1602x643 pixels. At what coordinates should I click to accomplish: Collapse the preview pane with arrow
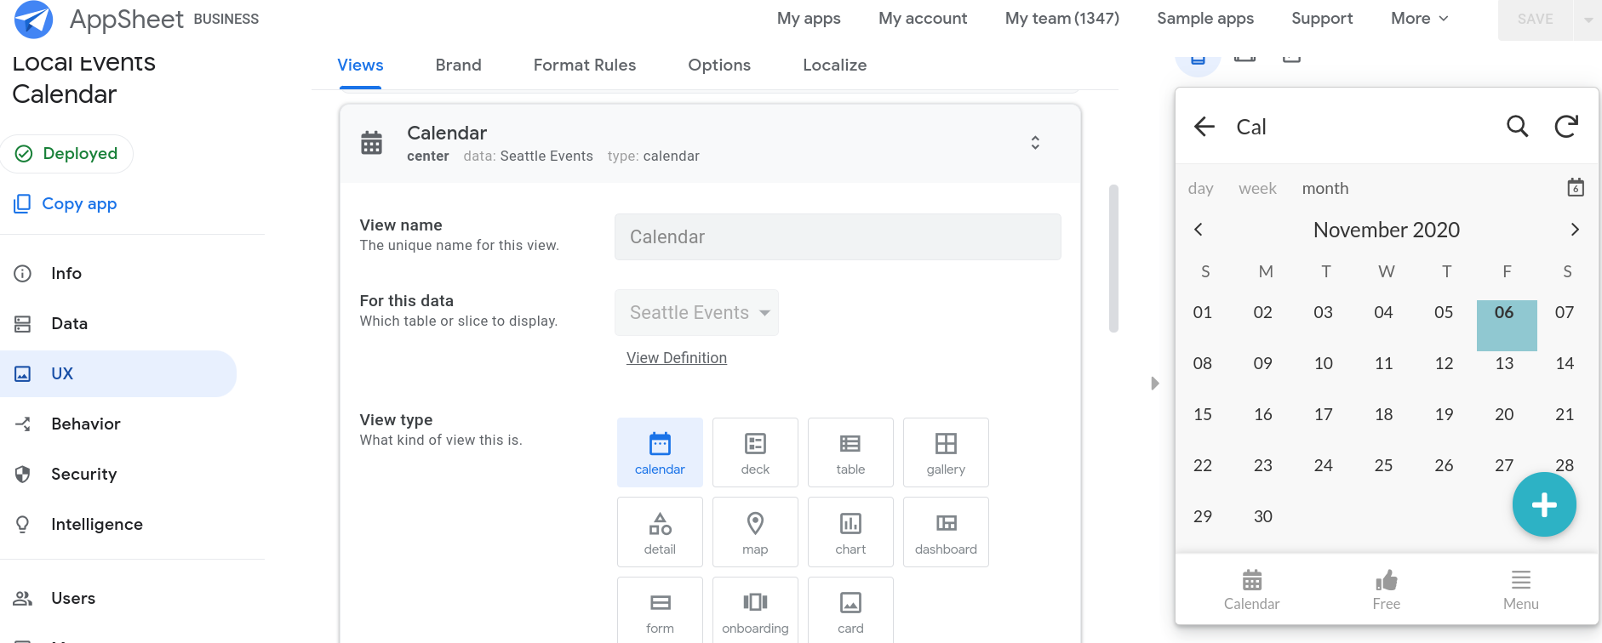click(x=1155, y=384)
